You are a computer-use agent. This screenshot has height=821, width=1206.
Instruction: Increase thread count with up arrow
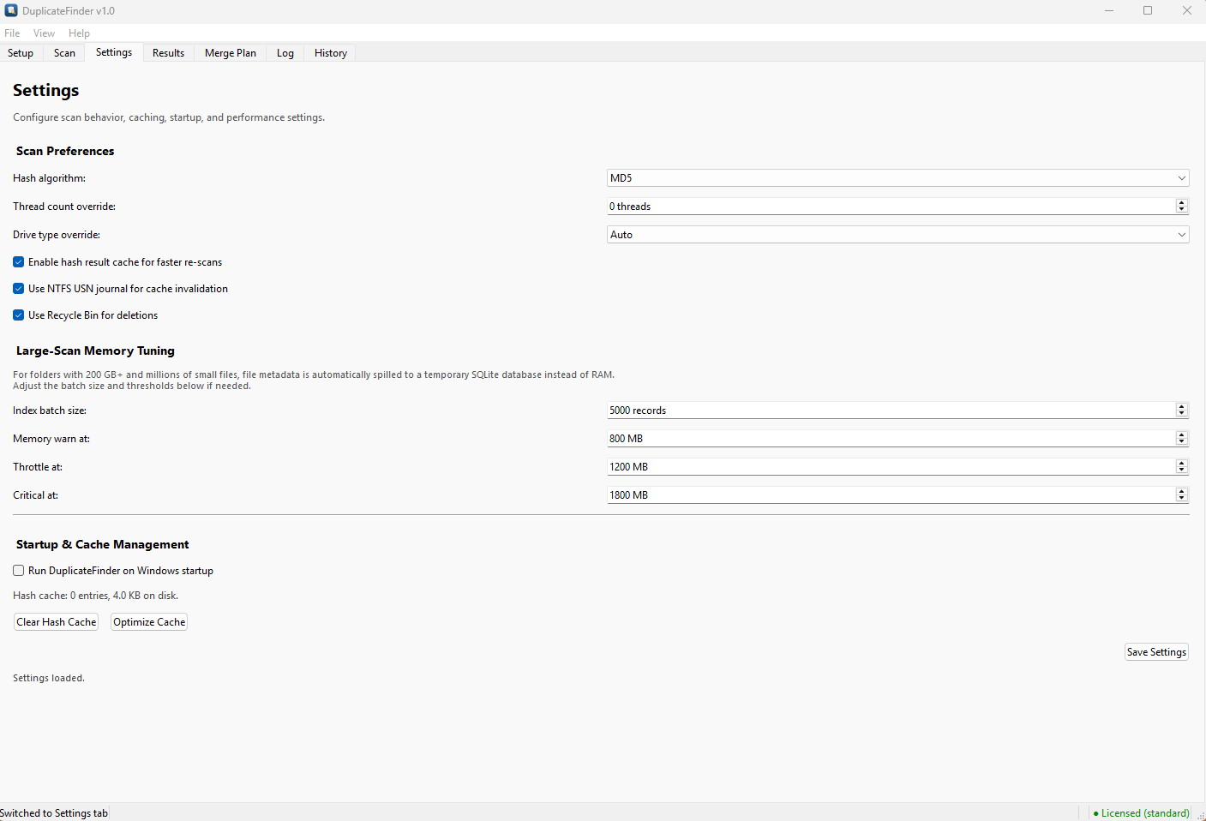pyautogui.click(x=1182, y=203)
